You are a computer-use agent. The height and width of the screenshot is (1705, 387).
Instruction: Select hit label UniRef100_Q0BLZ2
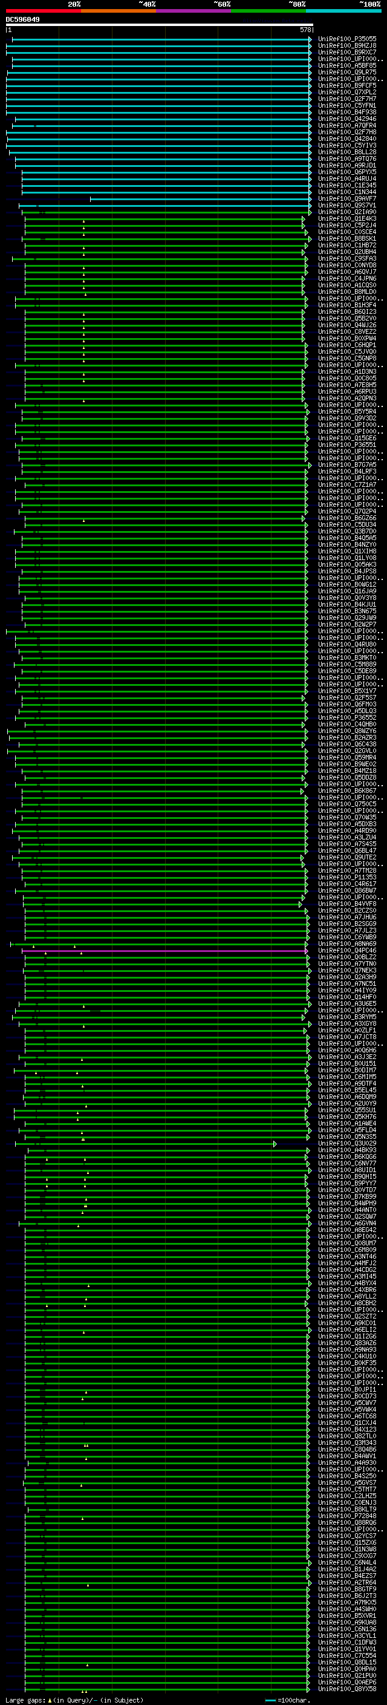pos(347,957)
